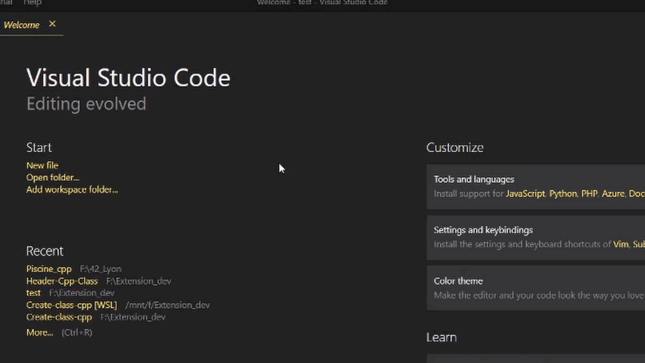Open the Tools and languages card
Screen dimensions: 645x363
pyautogui.click(x=474, y=179)
